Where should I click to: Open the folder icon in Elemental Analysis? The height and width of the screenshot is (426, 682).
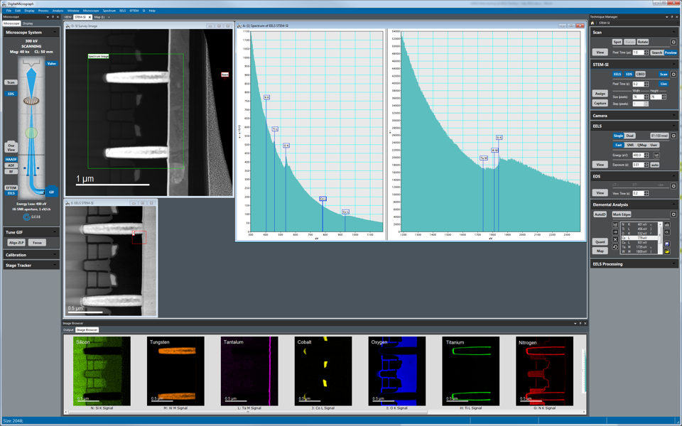(668, 251)
